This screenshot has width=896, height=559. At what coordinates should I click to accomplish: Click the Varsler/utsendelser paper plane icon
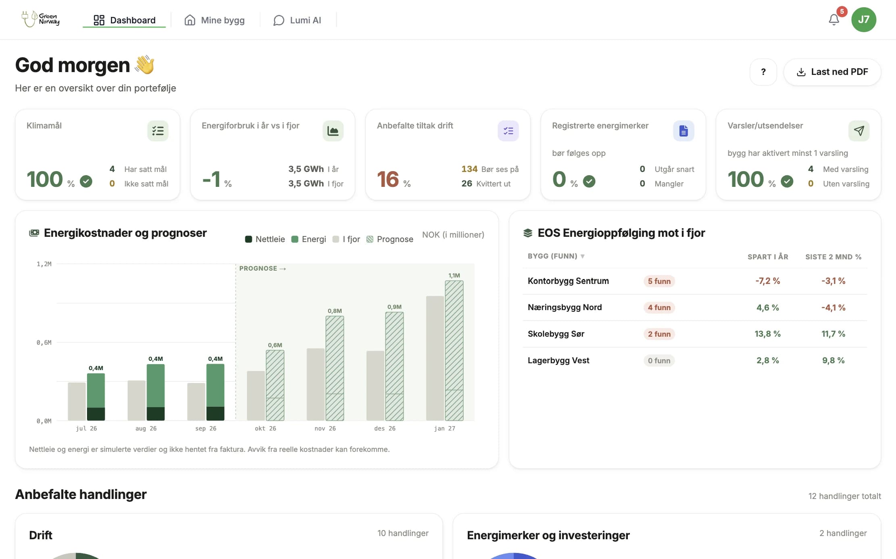[x=858, y=130]
